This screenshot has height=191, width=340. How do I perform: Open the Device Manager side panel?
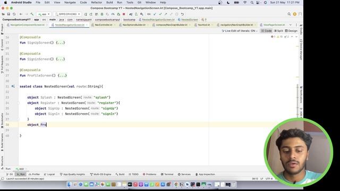pyautogui.click(x=301, y=49)
